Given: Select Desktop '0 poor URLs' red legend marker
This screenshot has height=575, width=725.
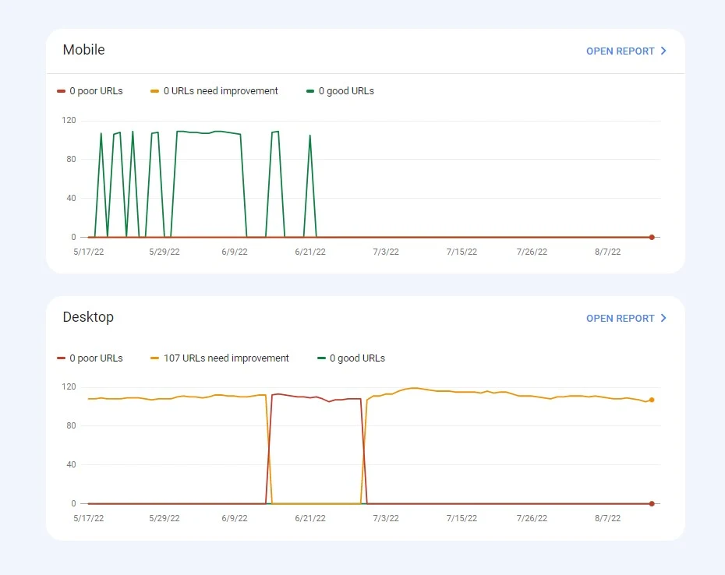Looking at the screenshot, I should point(61,358).
